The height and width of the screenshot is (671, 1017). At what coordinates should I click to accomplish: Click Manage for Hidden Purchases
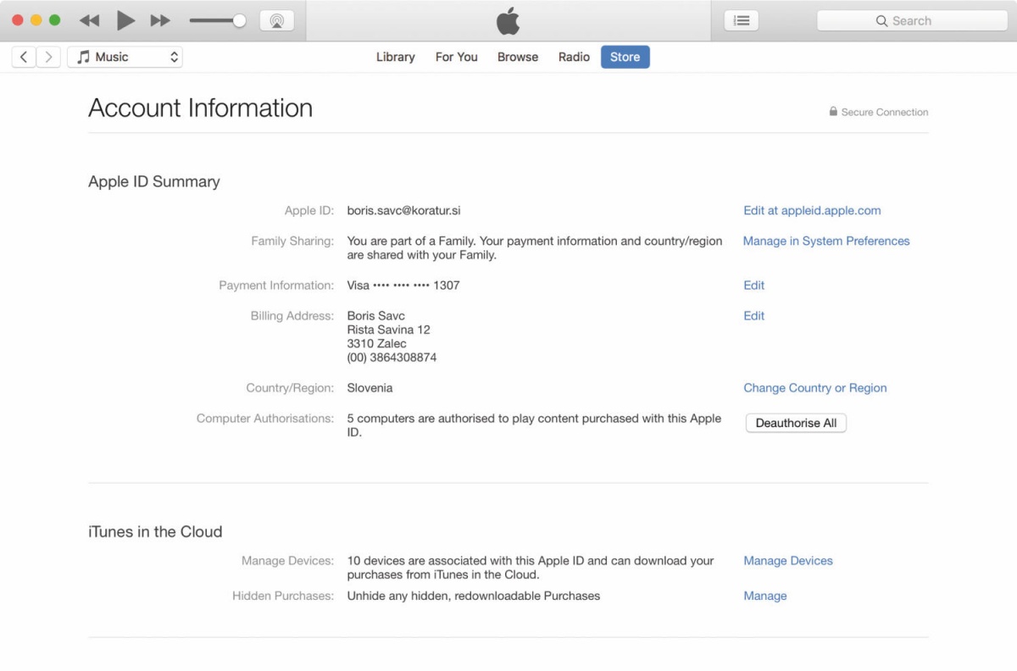(x=765, y=596)
